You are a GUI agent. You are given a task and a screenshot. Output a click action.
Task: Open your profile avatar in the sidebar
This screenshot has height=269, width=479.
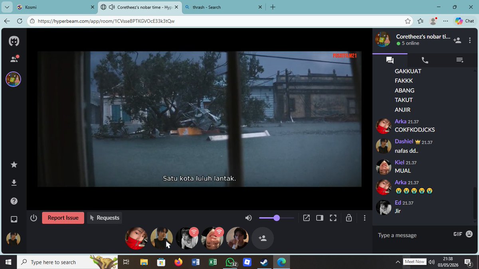pos(13,238)
